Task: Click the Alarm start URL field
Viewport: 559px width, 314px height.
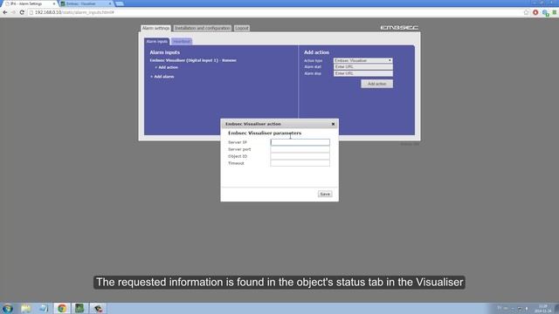Action: (363, 67)
